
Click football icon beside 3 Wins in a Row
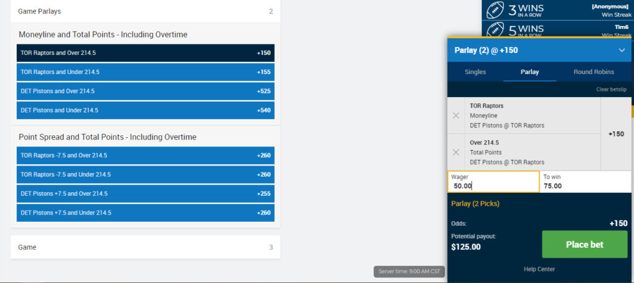click(x=494, y=10)
